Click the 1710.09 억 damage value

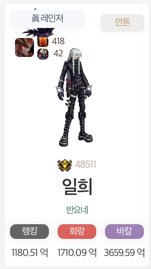(77, 253)
